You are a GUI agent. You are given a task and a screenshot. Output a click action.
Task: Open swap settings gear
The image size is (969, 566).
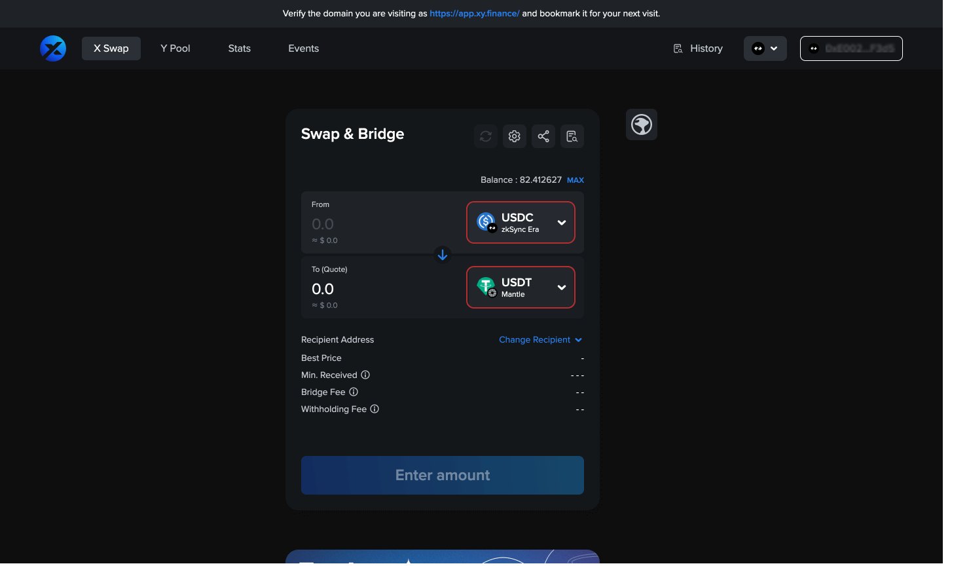point(515,136)
